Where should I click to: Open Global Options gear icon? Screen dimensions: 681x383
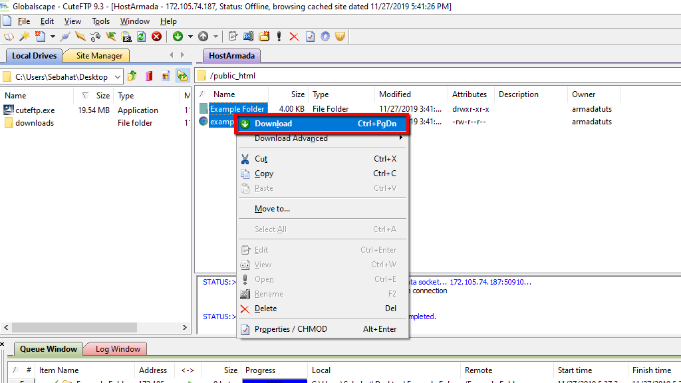point(325,37)
